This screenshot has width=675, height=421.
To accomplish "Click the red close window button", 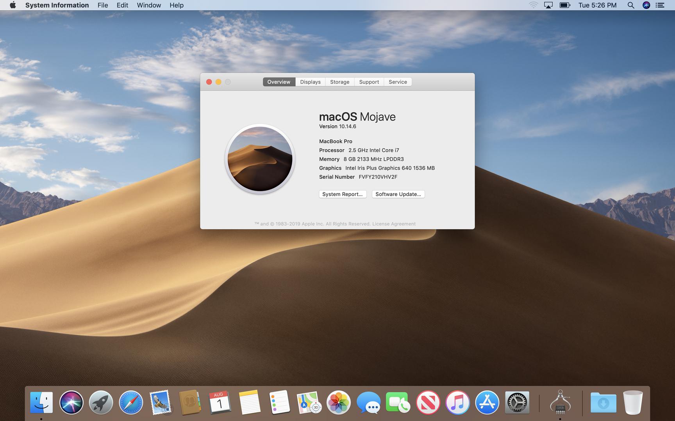I will tap(209, 82).
